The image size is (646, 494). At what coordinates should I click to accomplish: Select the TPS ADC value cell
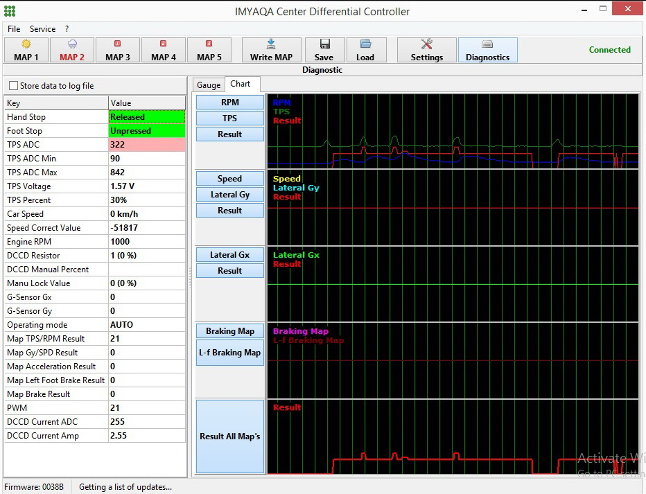[x=147, y=145]
